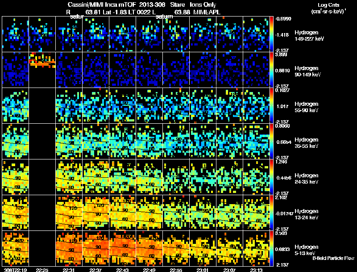
Task: Click the 2.102 colorbar value
Action: pos(281,198)
